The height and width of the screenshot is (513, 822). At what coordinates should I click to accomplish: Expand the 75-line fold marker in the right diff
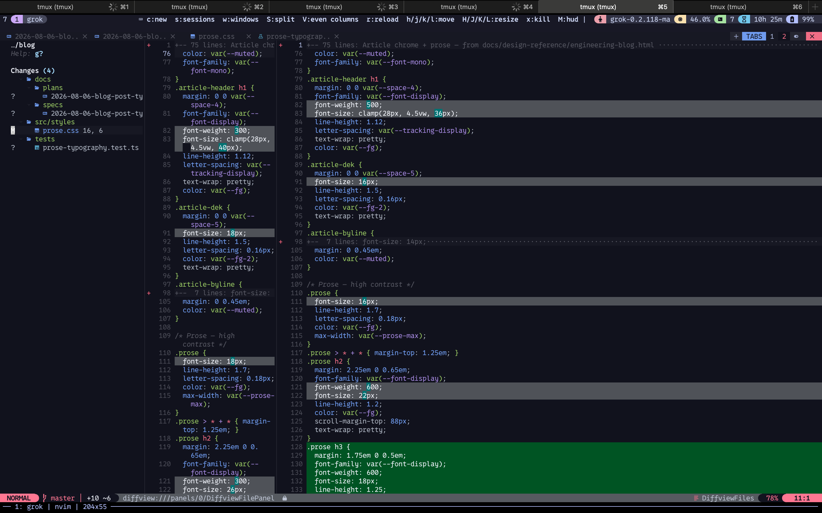[x=281, y=45]
